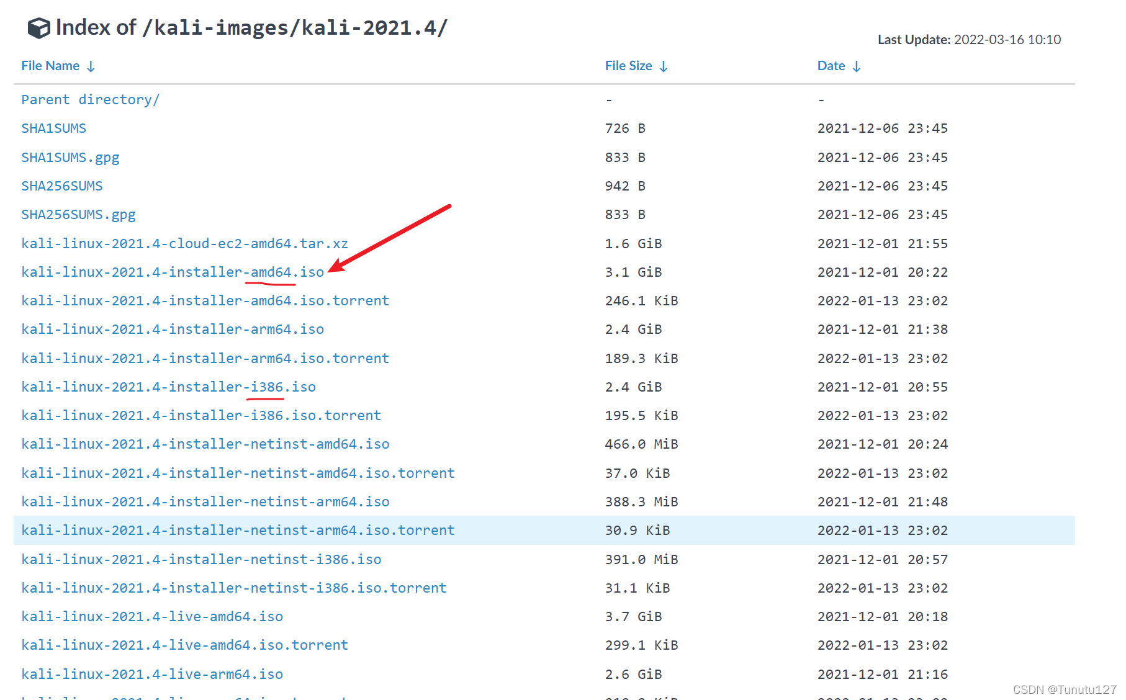Click the 37.0 KiB file size cell
The height and width of the screenshot is (700, 1126).
click(637, 473)
